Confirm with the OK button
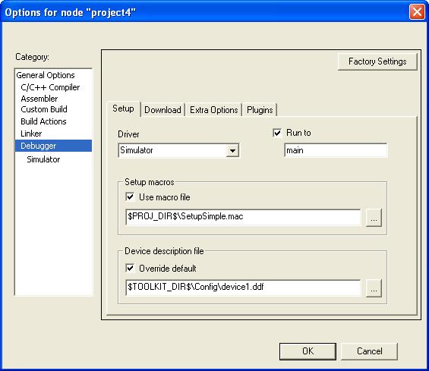The image size is (429, 371). click(308, 351)
